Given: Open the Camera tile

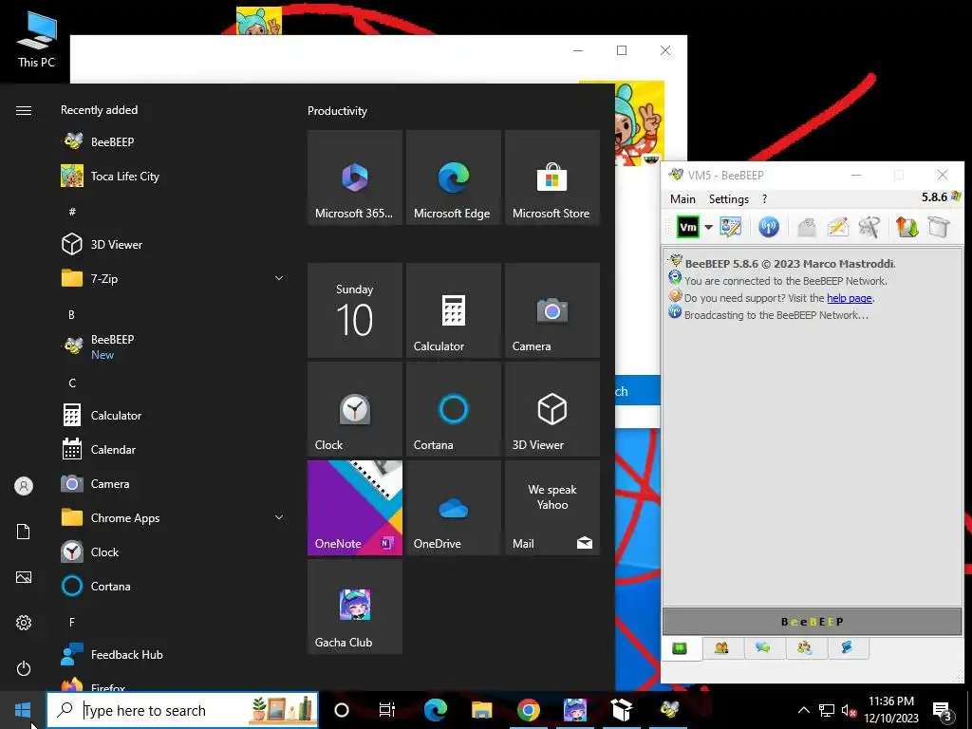Looking at the screenshot, I should click(x=552, y=310).
